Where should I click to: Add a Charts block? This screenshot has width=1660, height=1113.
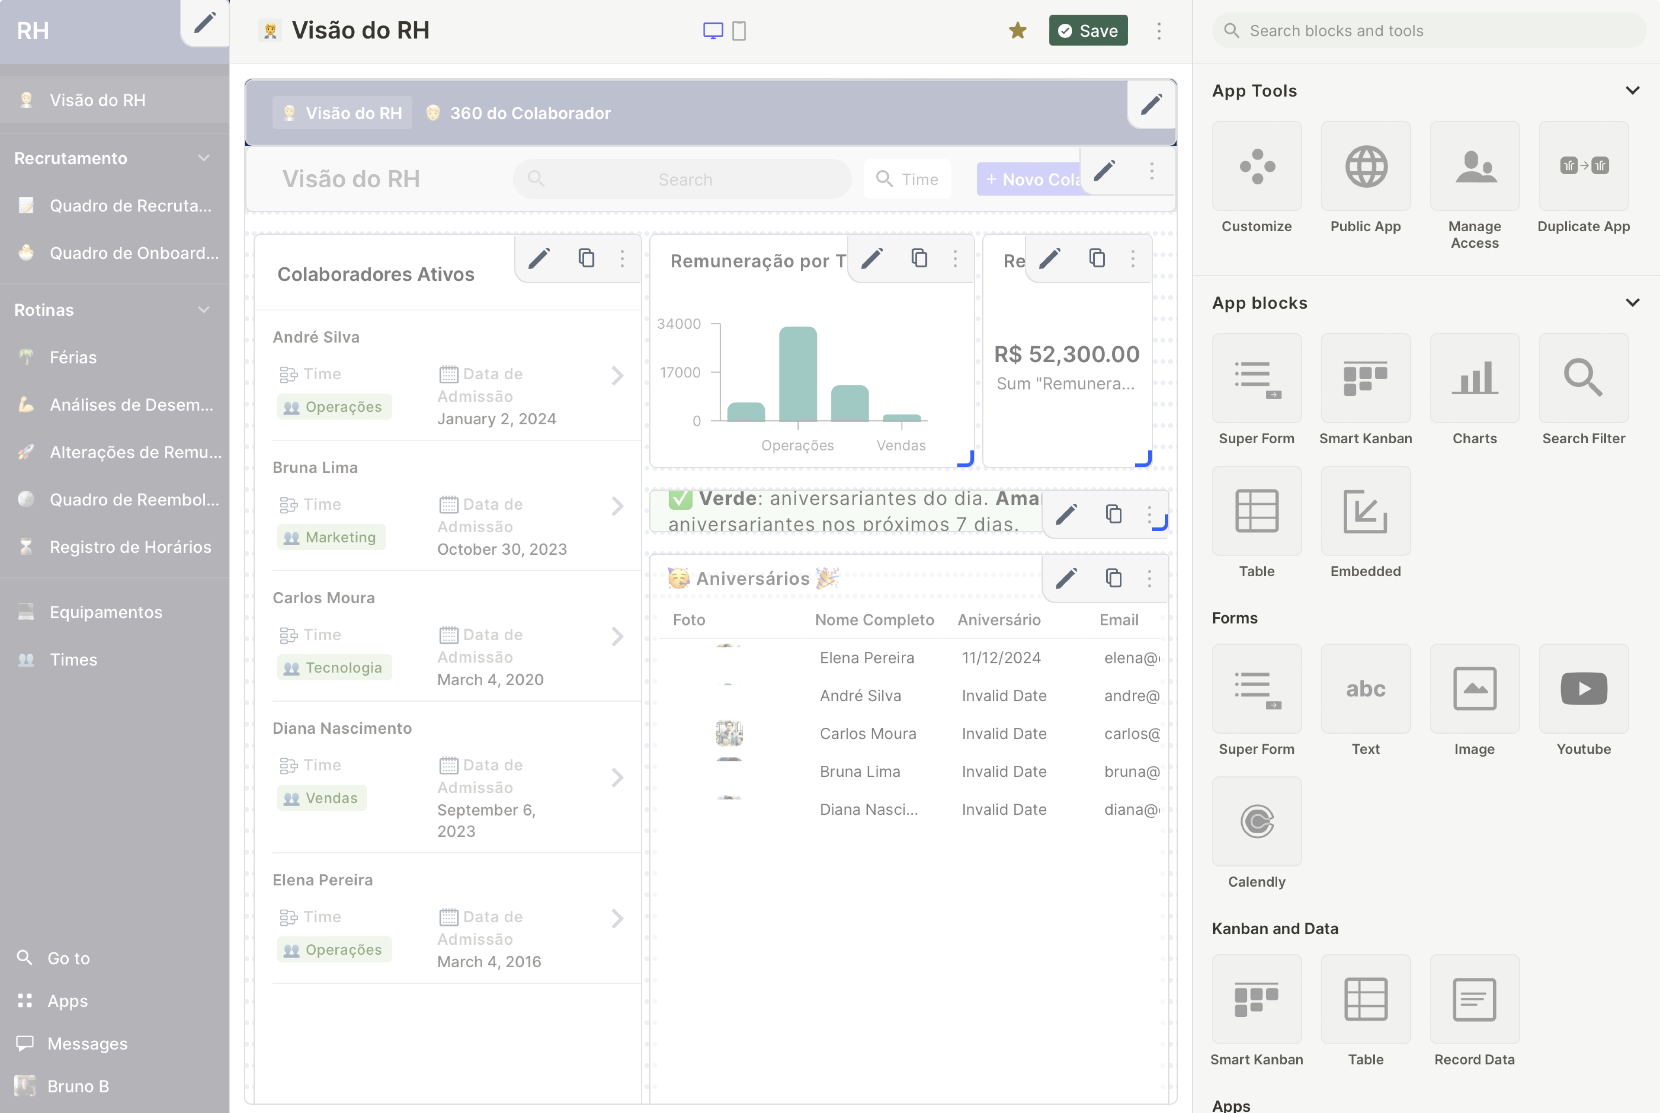(1474, 378)
